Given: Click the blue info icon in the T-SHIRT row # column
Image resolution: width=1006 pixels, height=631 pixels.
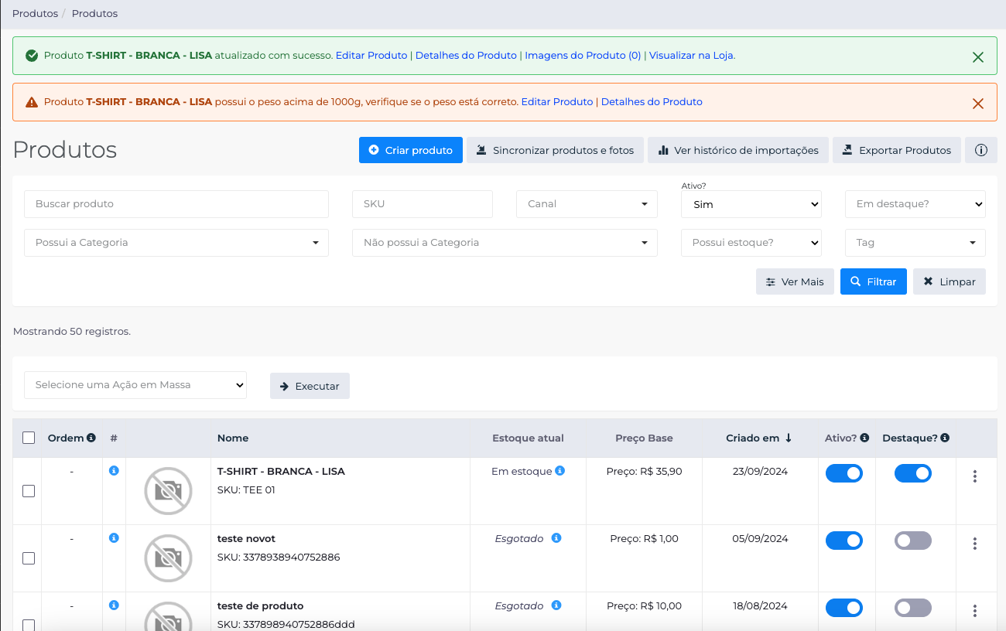Looking at the screenshot, I should click(x=114, y=470).
